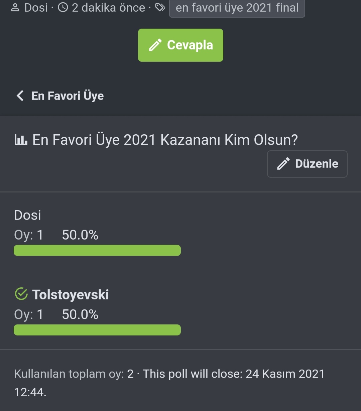This screenshot has width=361, height=411.
Task: Click the pencil icon inside Cevapla
Action: coord(155,45)
